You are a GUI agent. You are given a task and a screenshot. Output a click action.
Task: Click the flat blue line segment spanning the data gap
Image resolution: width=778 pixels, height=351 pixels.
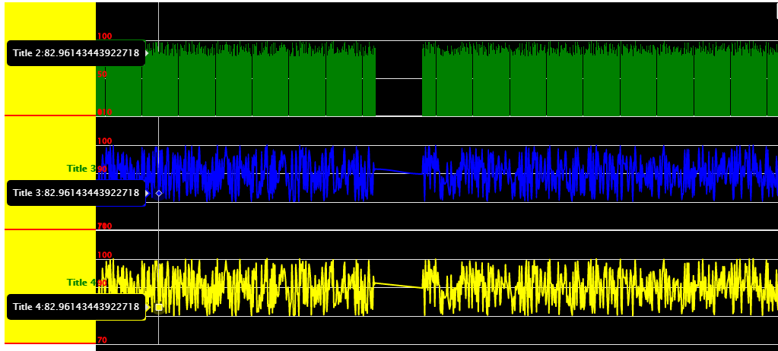(x=398, y=172)
